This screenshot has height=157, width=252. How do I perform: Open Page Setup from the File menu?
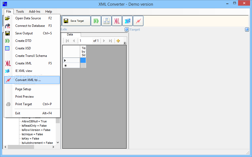32,89
